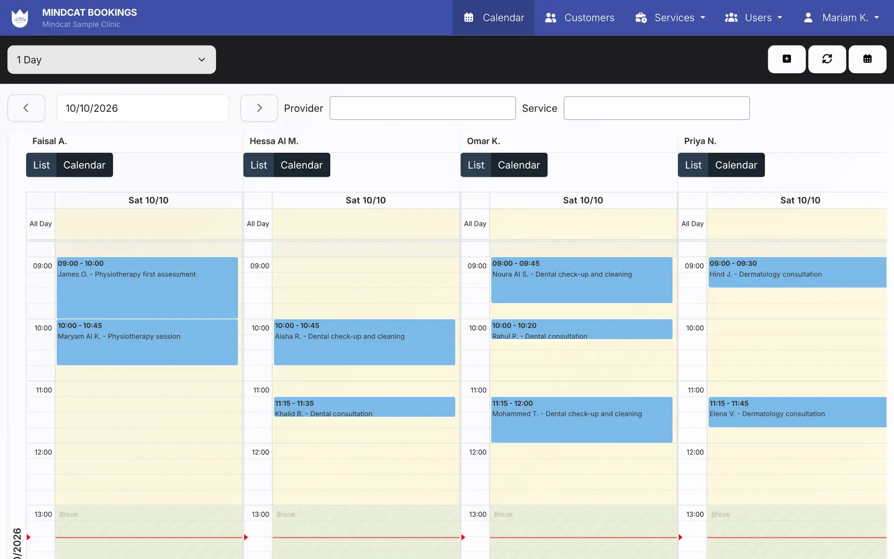This screenshot has height=559, width=894.
Task: Switch Omar K. to List view
Action: pos(476,165)
